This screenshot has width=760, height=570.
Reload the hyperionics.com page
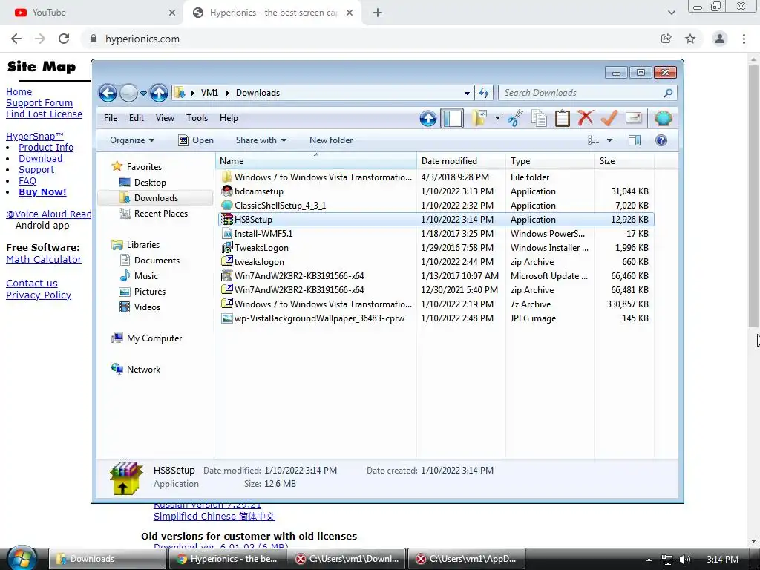click(x=64, y=39)
